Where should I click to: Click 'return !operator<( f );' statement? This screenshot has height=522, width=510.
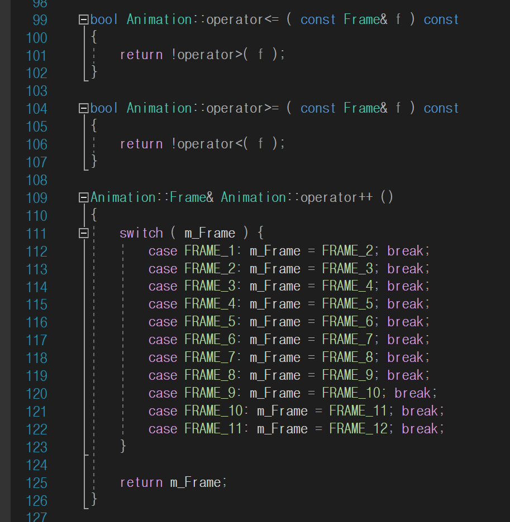tap(202, 144)
